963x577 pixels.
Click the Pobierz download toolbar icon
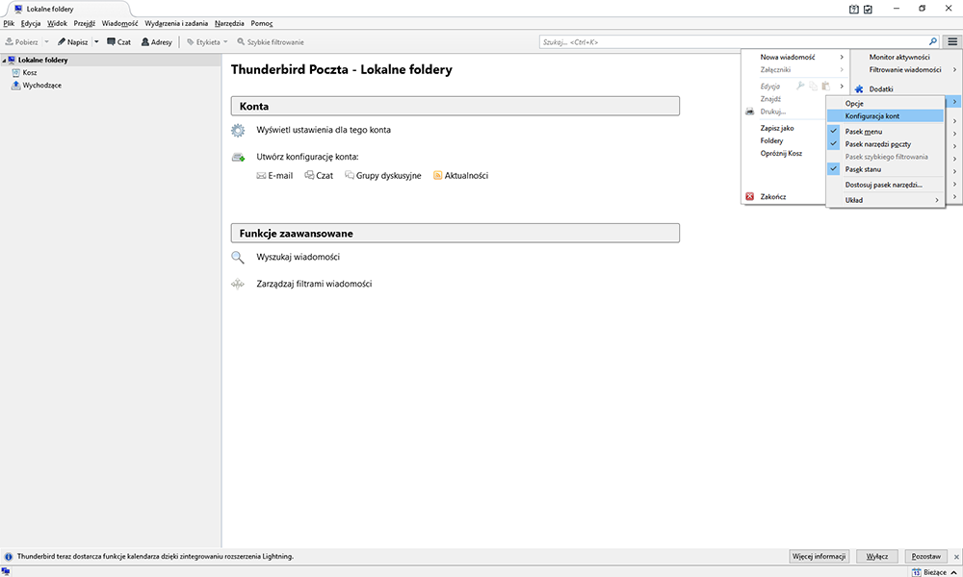pyautogui.click(x=10, y=42)
